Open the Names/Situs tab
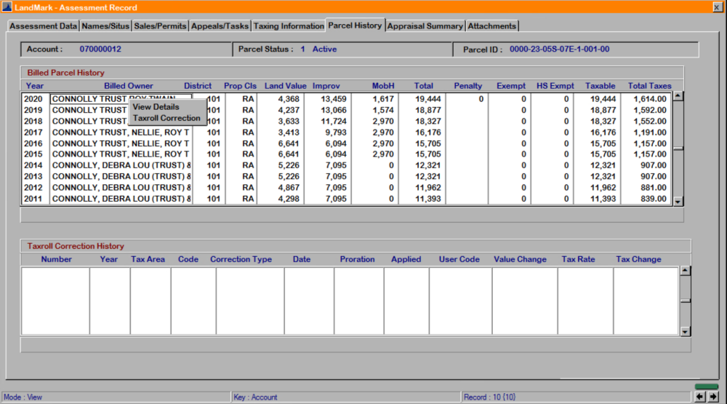 [x=105, y=26]
